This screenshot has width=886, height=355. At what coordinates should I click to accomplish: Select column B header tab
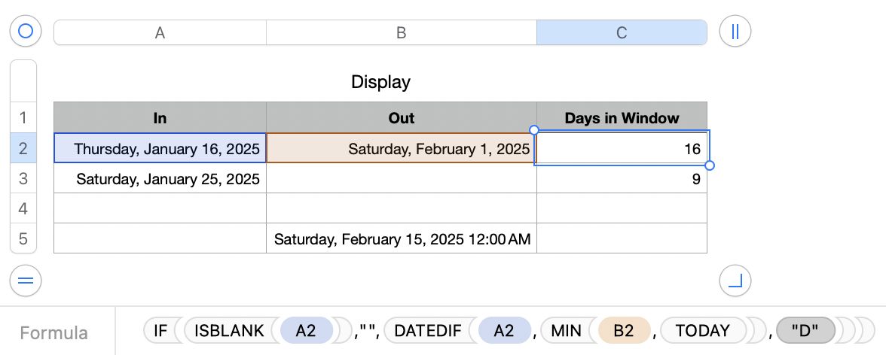[x=402, y=32]
